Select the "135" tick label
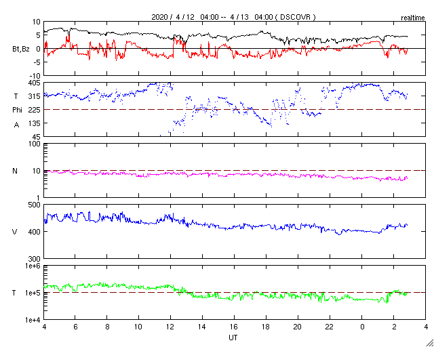Viewport: 434px width, 347px height. tap(35, 123)
